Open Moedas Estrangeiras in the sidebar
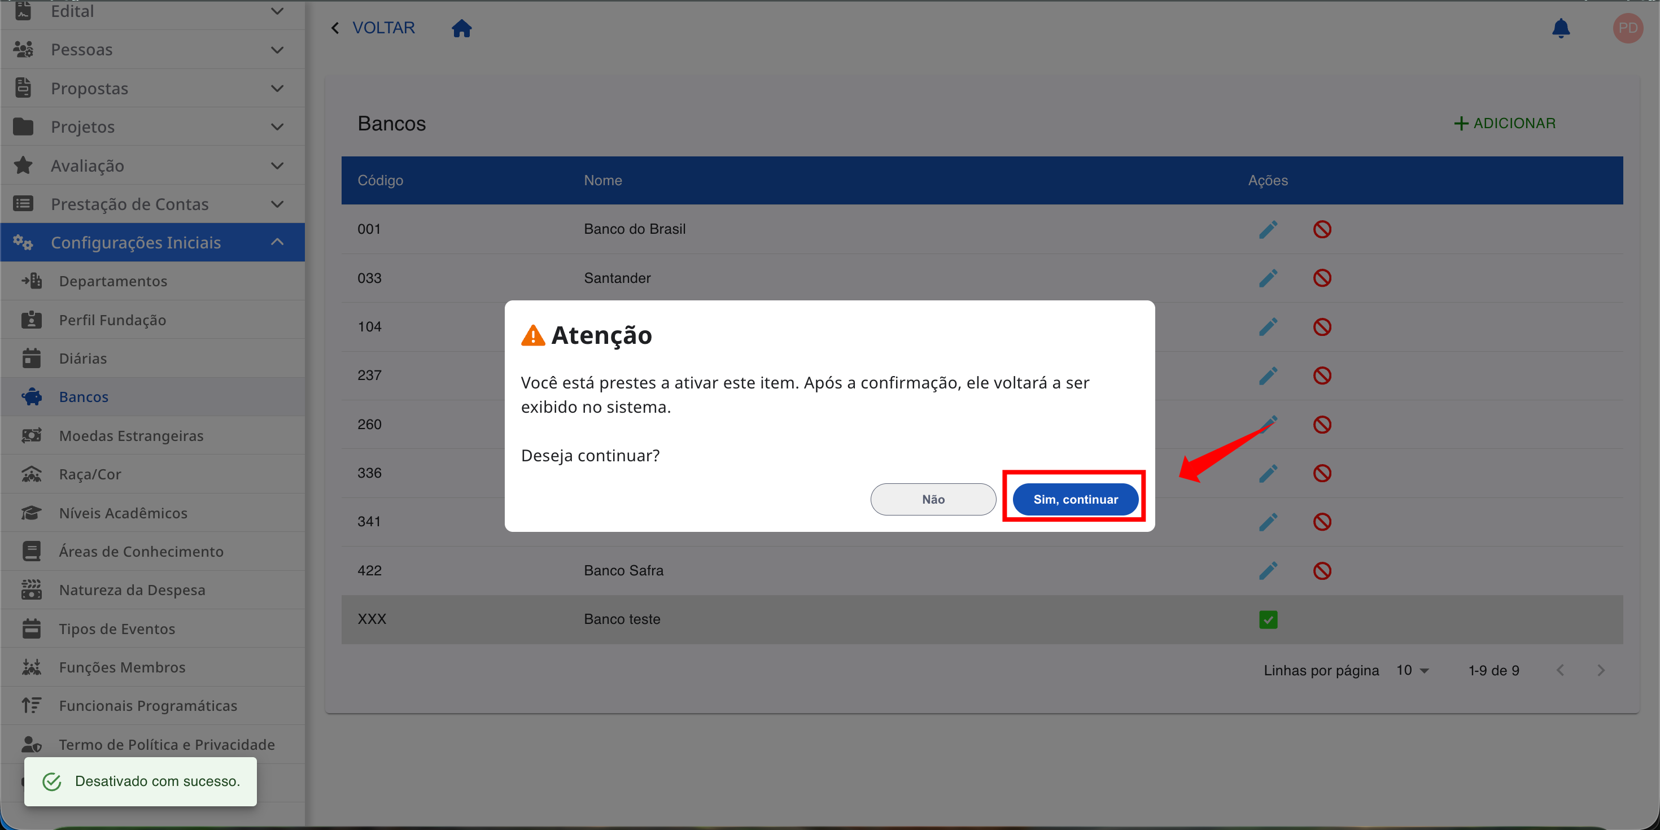1660x830 pixels. point(152,436)
